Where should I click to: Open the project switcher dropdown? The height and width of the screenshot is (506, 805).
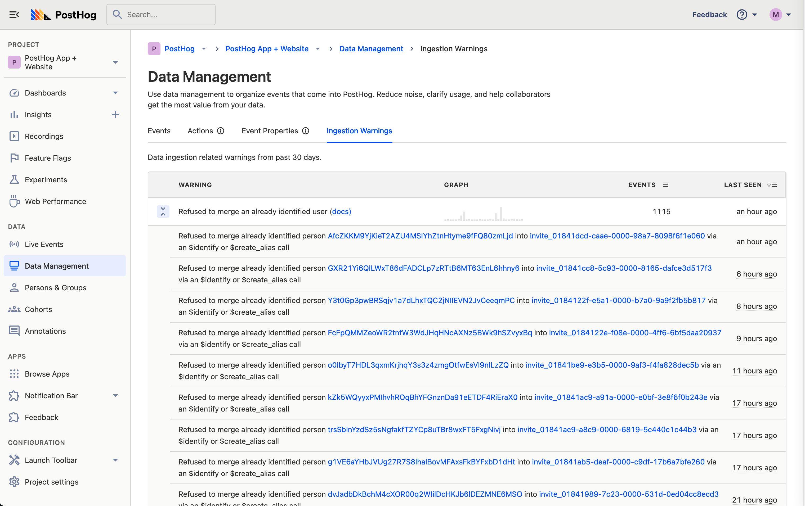point(115,62)
